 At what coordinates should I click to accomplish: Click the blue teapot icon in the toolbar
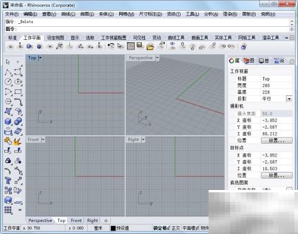[244, 46]
